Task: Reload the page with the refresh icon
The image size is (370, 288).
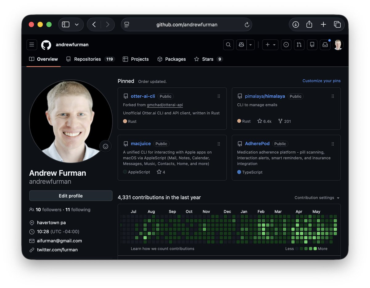Action: [x=247, y=25]
